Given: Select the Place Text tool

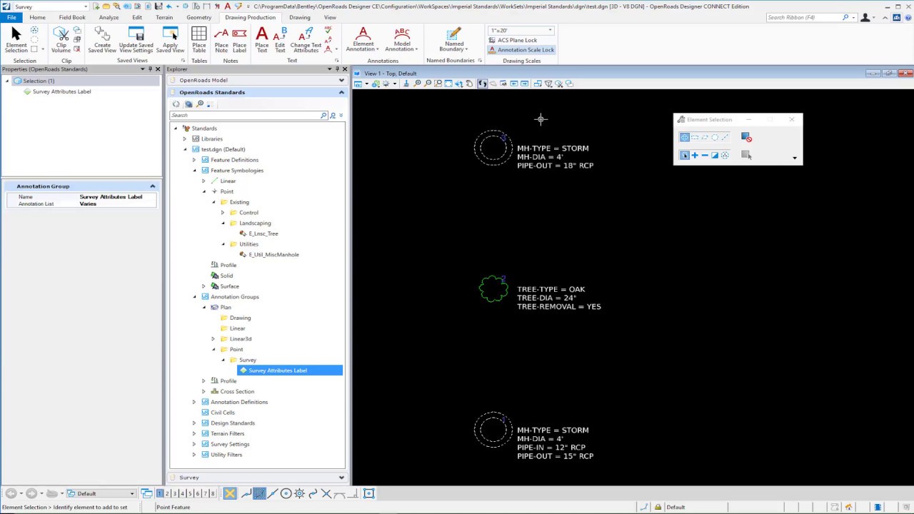Looking at the screenshot, I should point(262,40).
